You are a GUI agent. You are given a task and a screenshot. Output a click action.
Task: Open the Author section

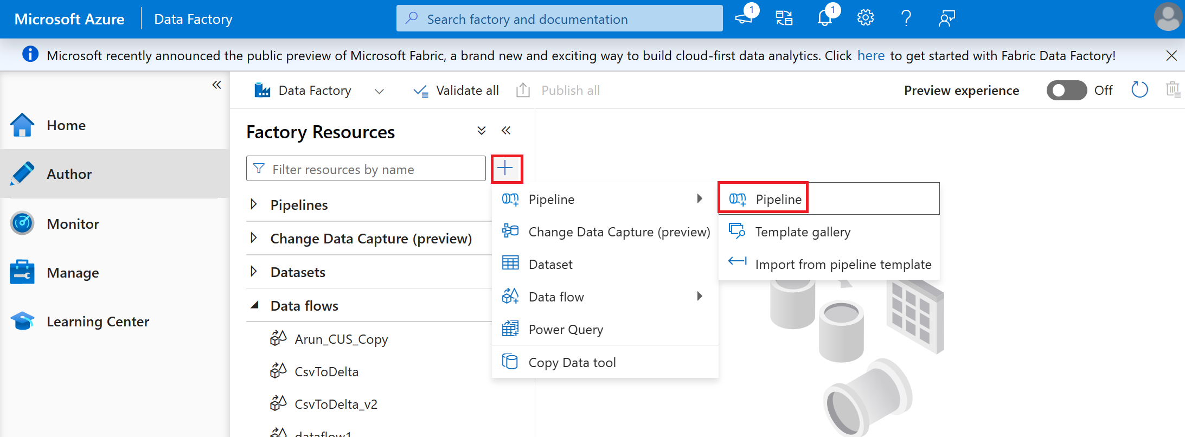[x=114, y=174]
